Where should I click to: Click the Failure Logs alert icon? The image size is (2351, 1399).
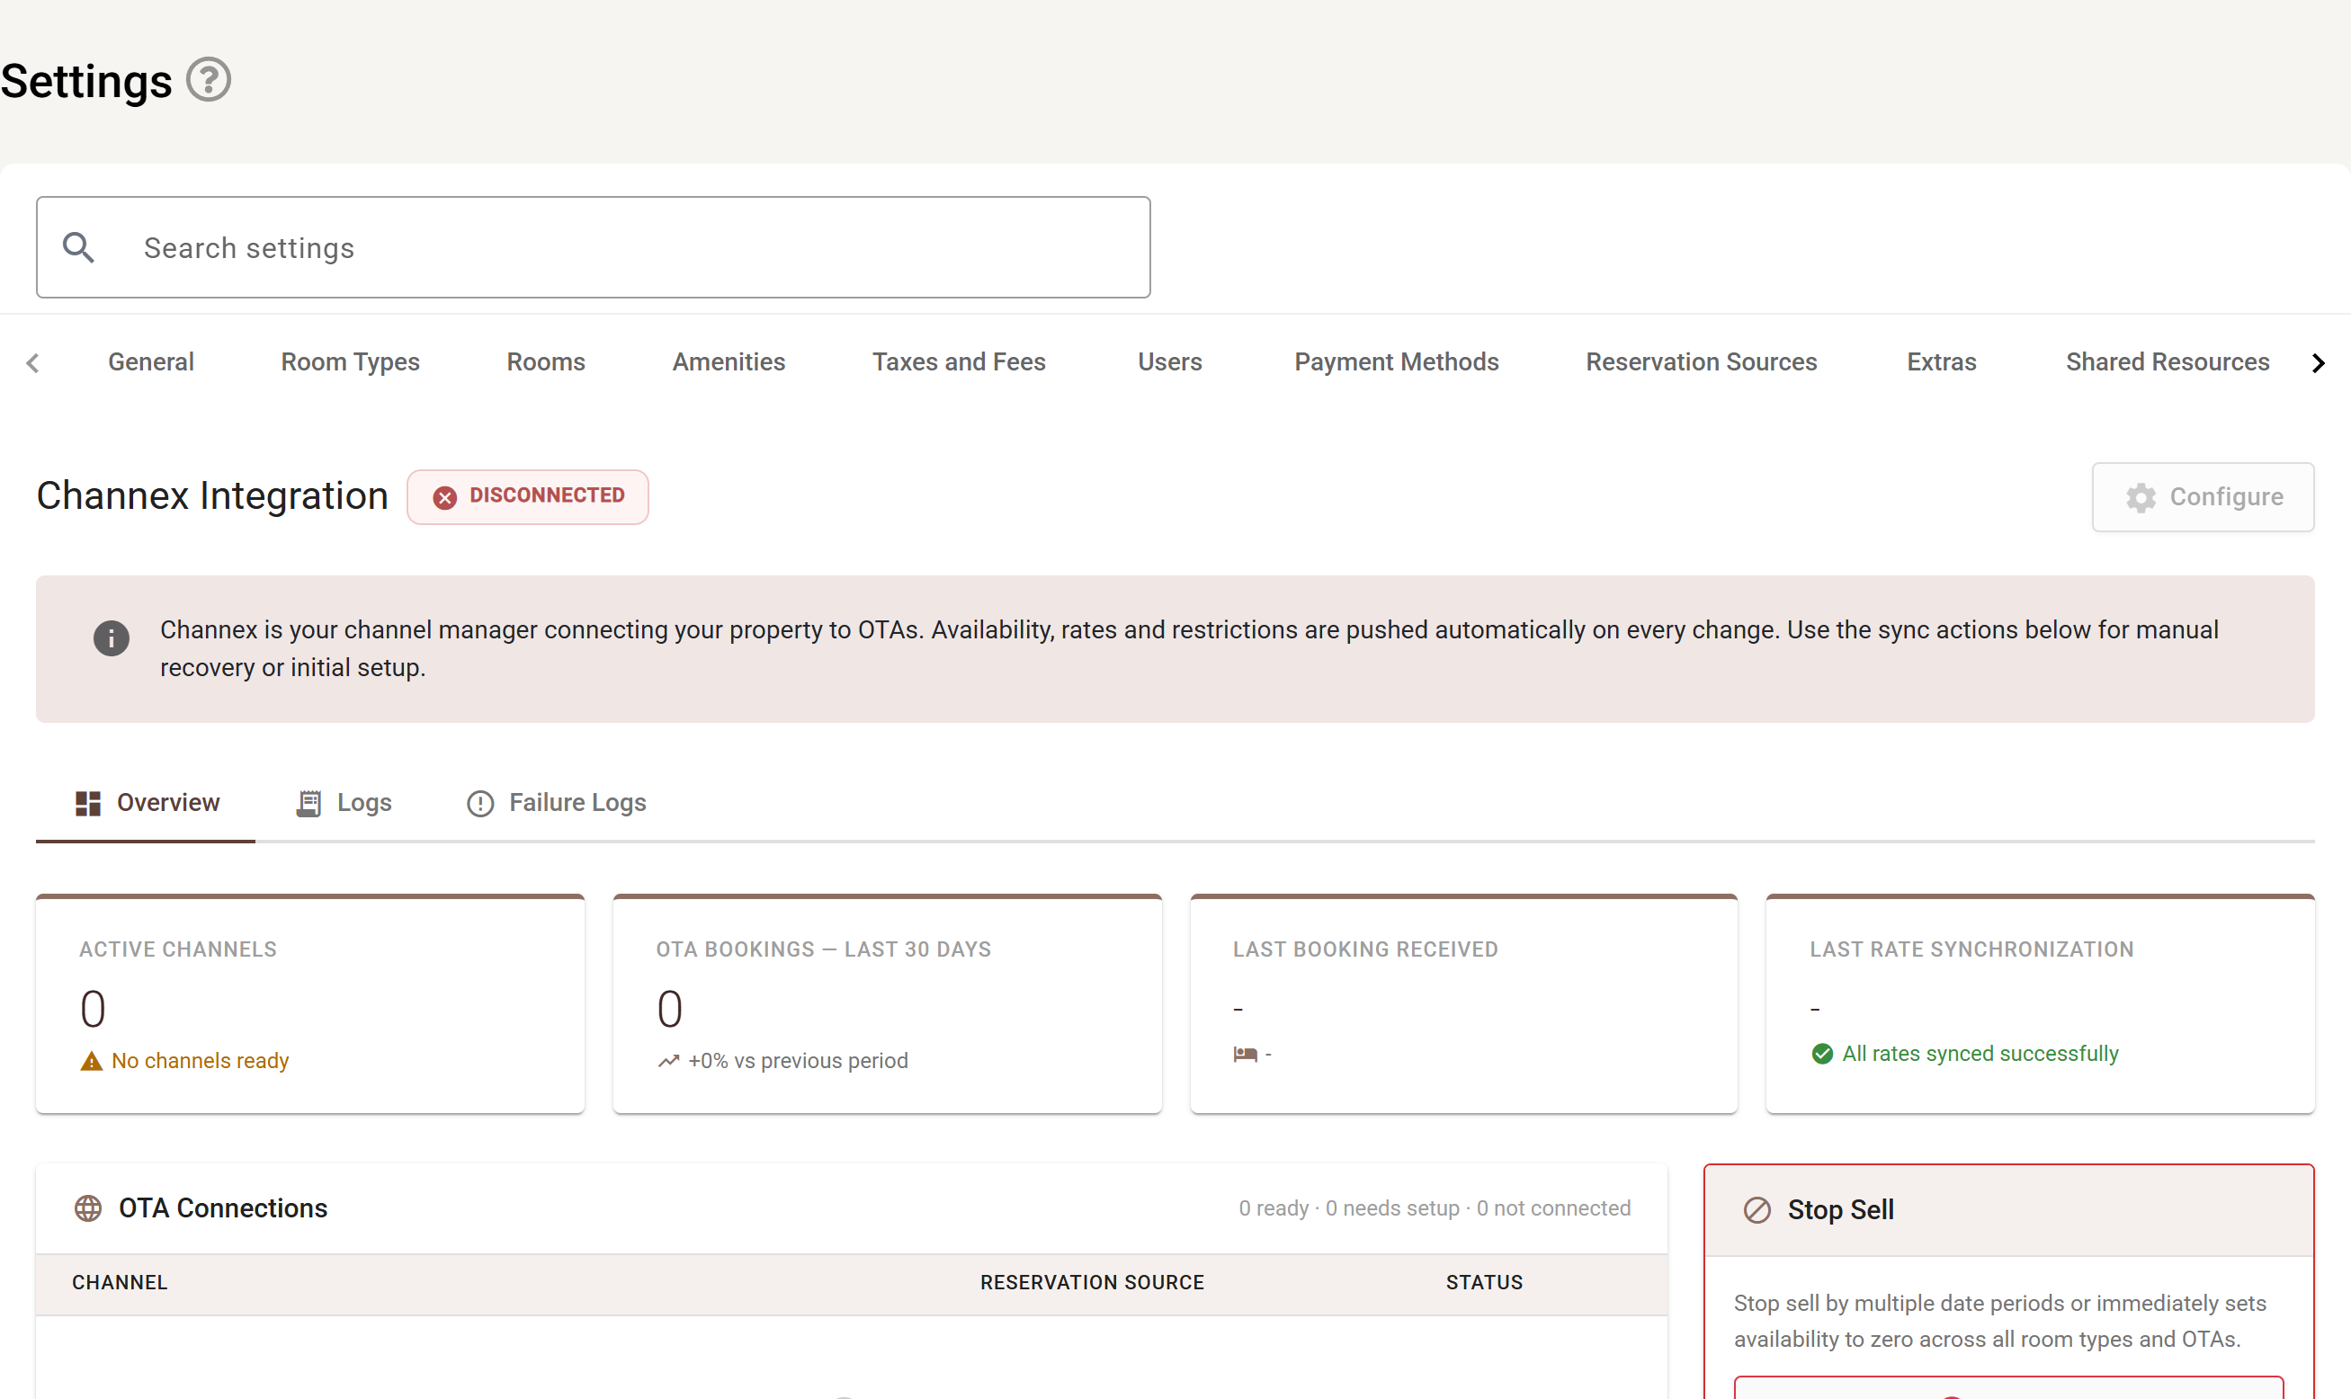[480, 803]
